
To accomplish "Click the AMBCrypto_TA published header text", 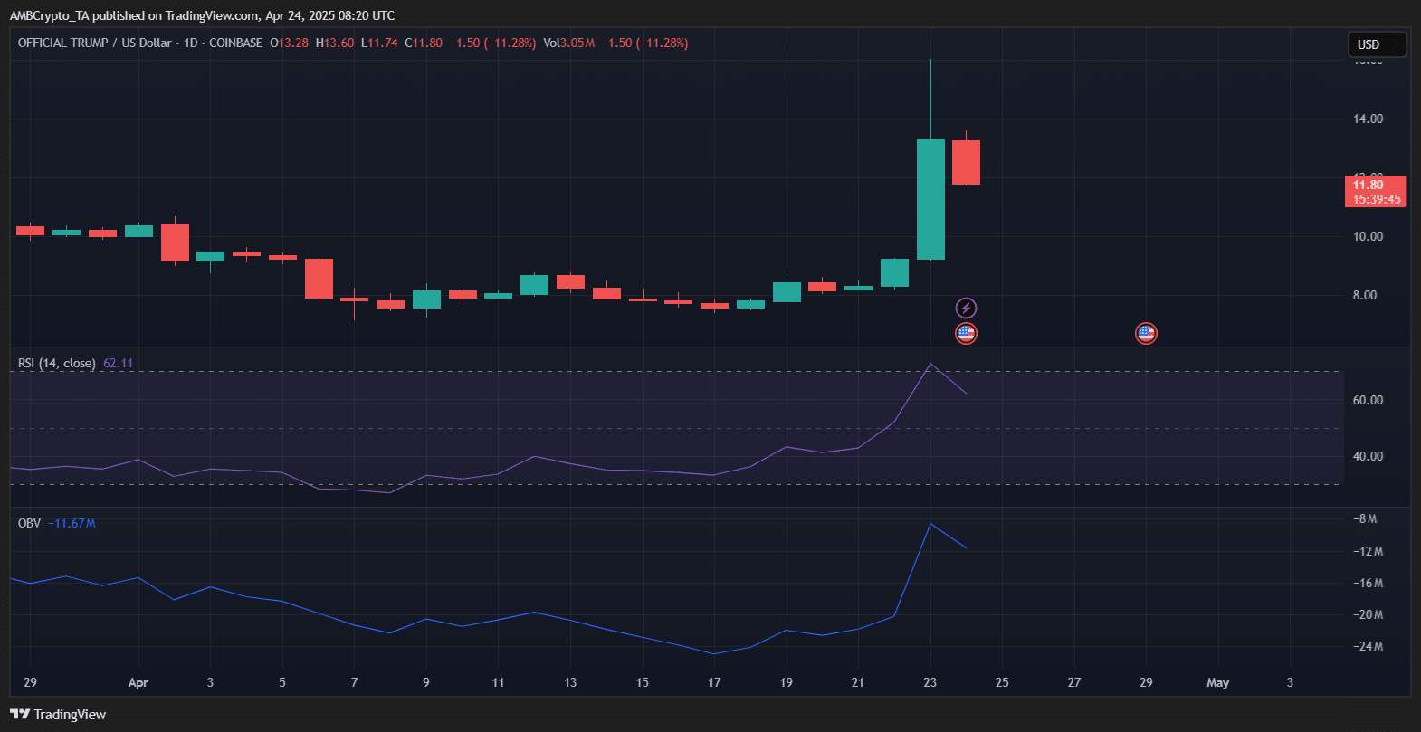I will pos(202,15).
